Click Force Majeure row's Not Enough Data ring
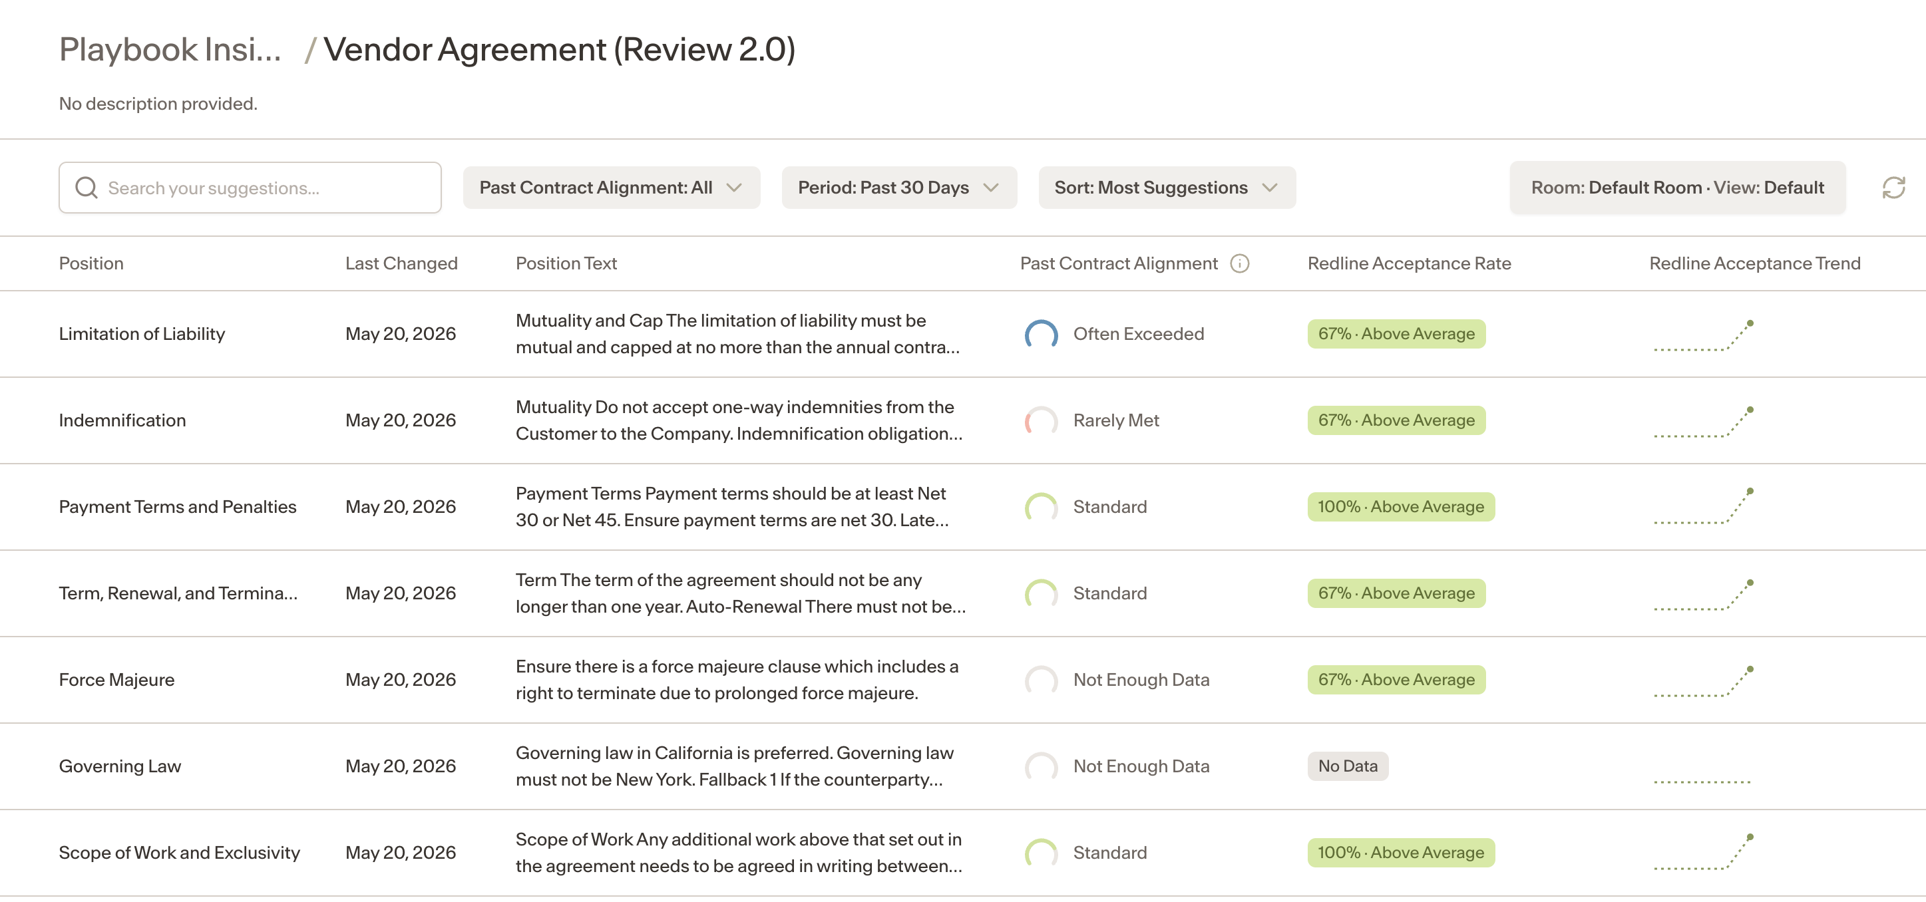The width and height of the screenshot is (1926, 902). point(1041,680)
